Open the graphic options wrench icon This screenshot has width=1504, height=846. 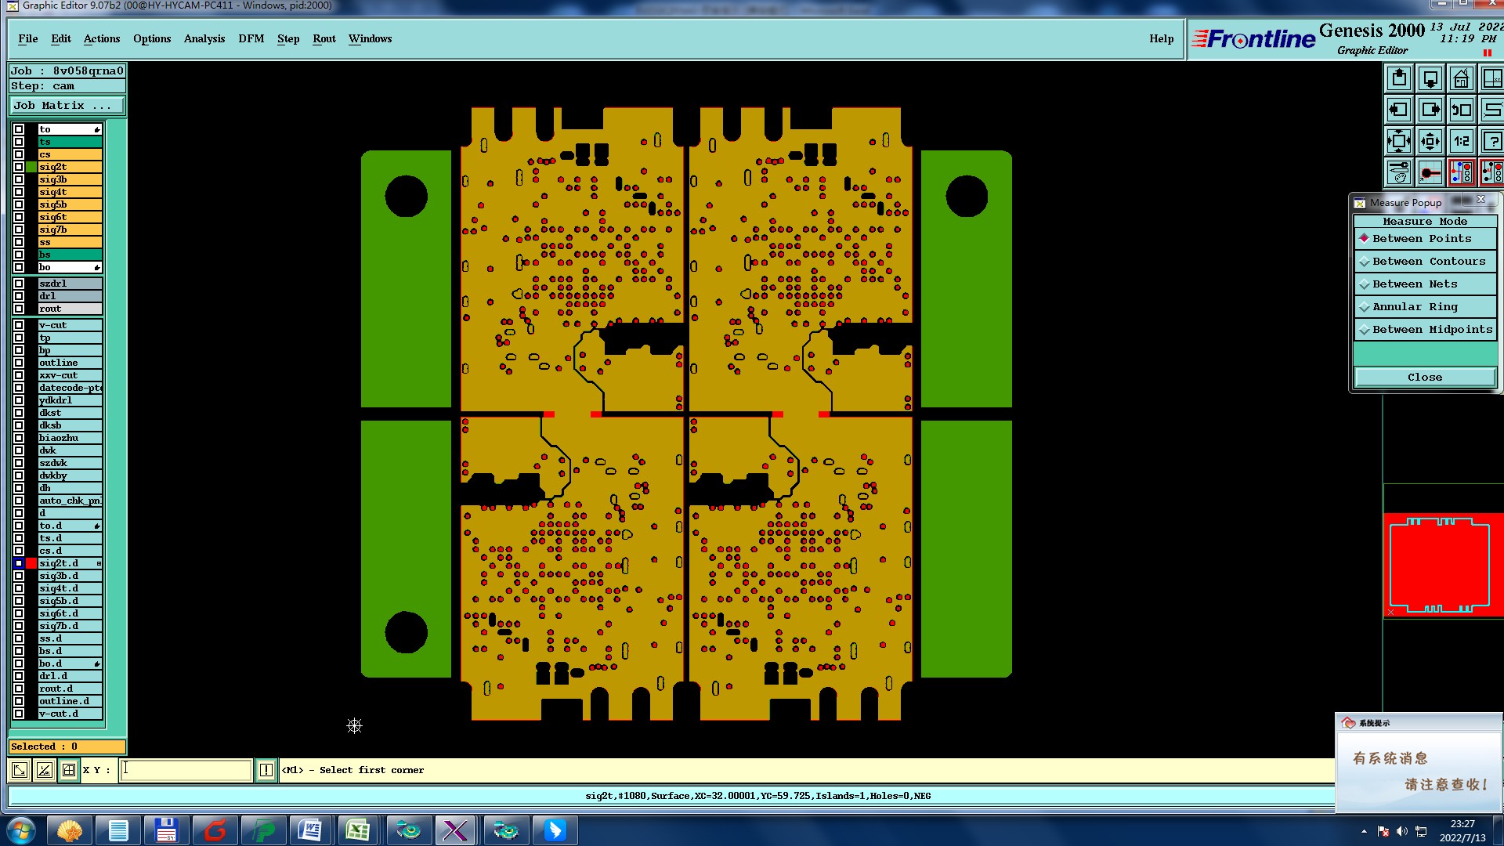pos(1399,173)
